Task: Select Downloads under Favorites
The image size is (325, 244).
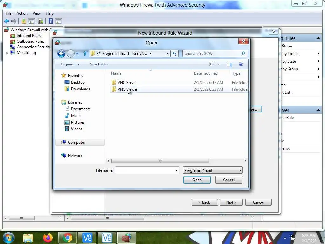Action: click(80, 89)
